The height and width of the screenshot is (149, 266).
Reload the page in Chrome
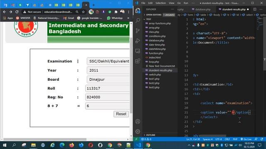[x=17, y=12]
